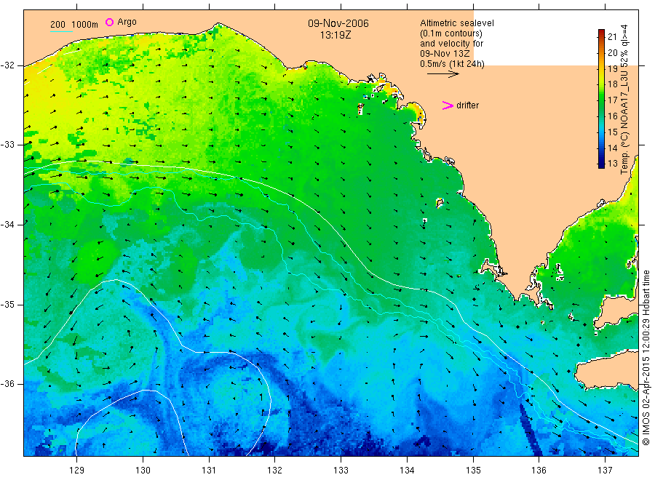
Task: Click the '09-Nov 13Z' legend line
Action: point(445,54)
